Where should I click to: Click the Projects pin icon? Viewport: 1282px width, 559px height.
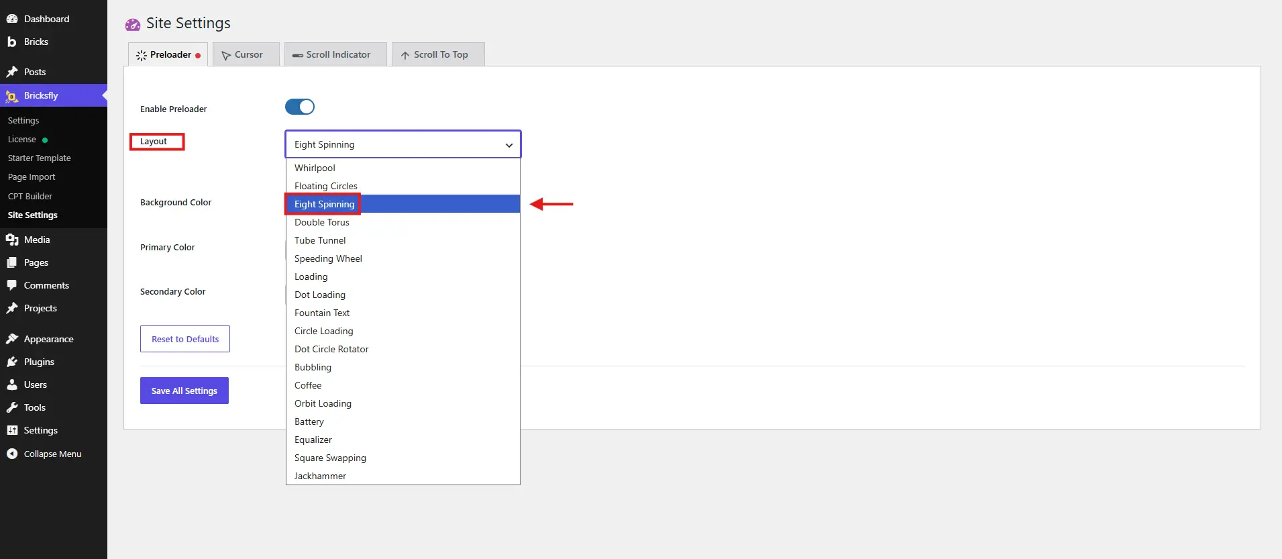pos(12,308)
